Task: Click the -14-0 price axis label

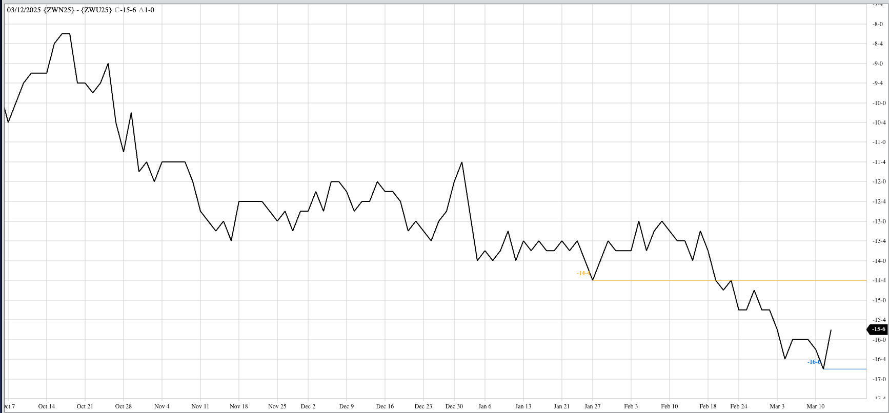Action: tap(879, 261)
